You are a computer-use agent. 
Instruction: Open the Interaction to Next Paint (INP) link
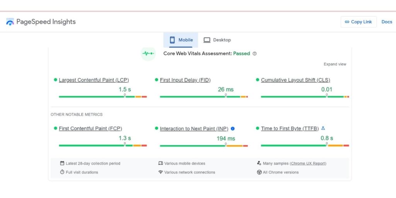[x=194, y=129]
